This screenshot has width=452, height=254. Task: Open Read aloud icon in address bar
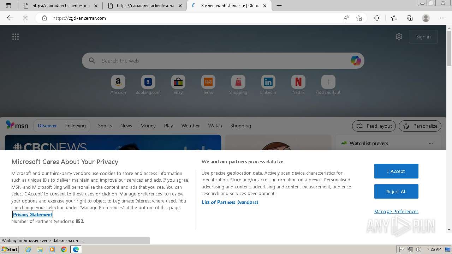(346, 18)
